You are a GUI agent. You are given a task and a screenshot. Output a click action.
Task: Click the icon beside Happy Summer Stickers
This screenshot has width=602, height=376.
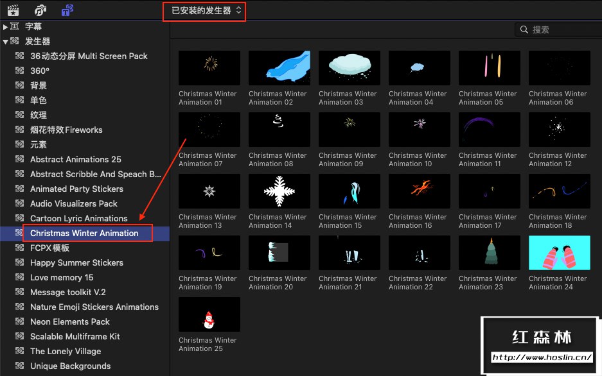tap(19, 262)
